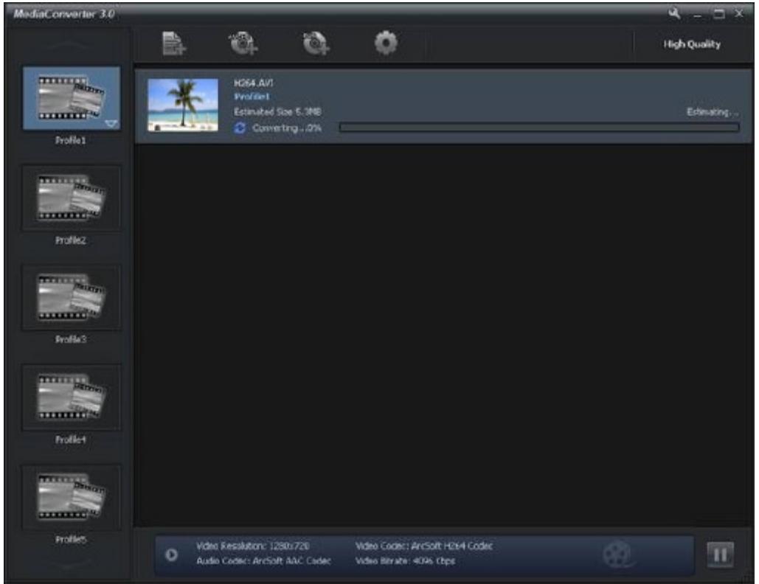Click the Profile3 label text
The image size is (759, 584).
(71, 340)
